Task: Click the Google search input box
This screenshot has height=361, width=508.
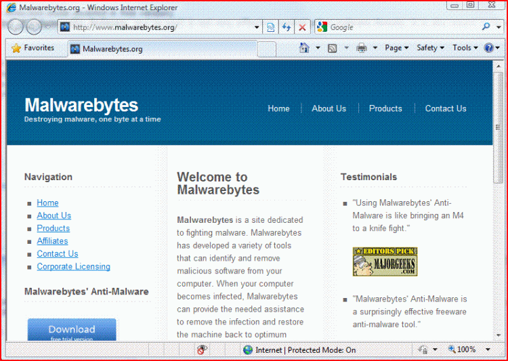Action: tap(404, 27)
